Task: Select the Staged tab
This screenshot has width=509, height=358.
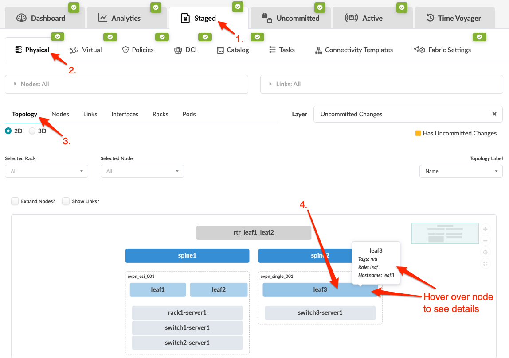Action: (209, 18)
